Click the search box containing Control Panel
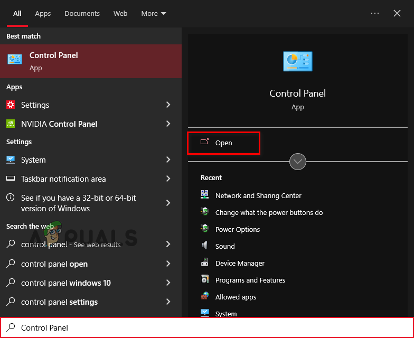 (211, 327)
